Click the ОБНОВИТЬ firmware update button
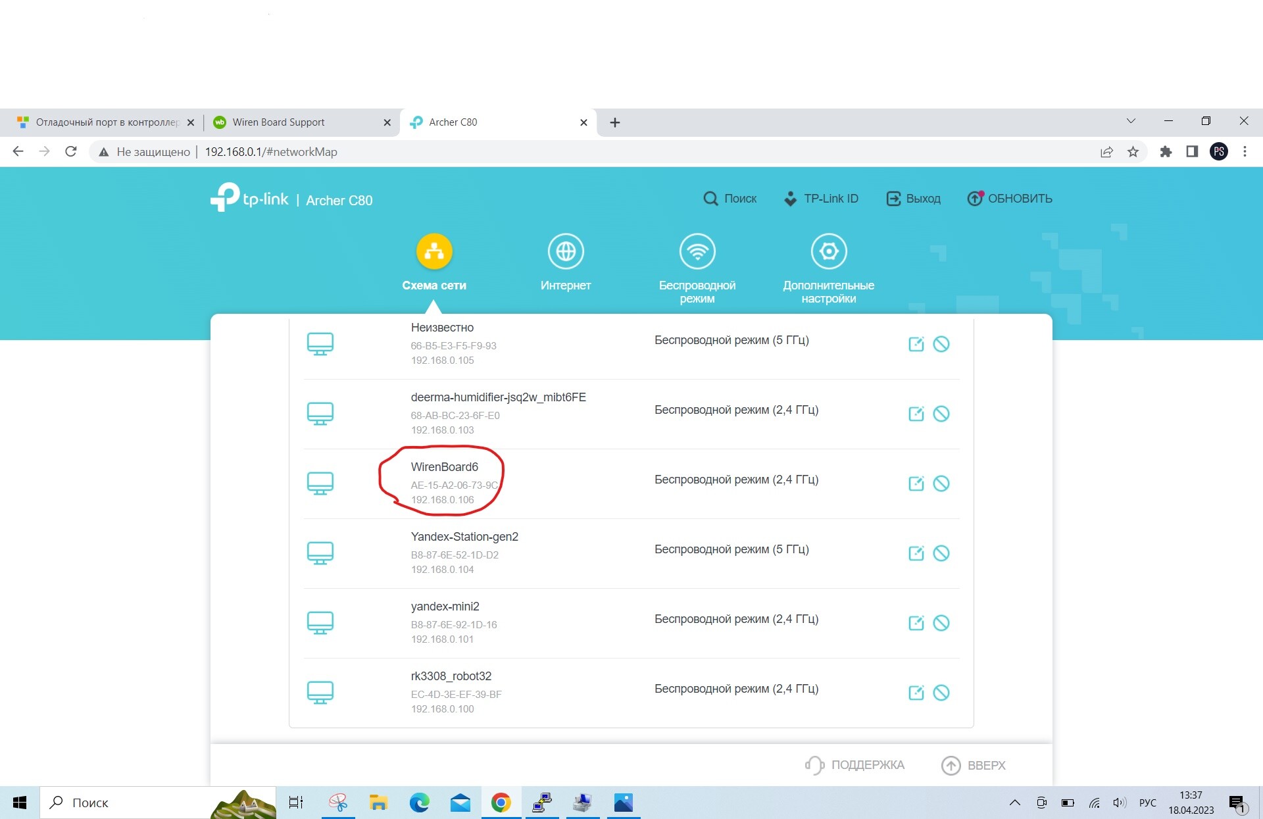 click(1010, 199)
